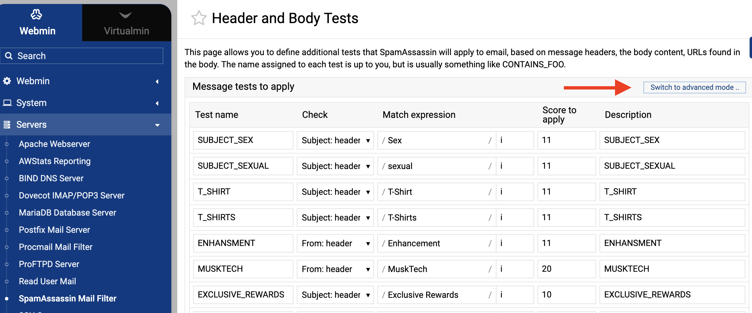The width and height of the screenshot is (752, 313).
Task: Click the Webmin gear icon in sidebar
Action: [7, 81]
